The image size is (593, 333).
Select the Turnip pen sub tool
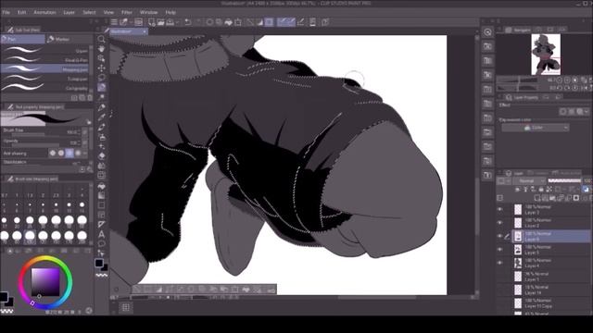[44, 78]
